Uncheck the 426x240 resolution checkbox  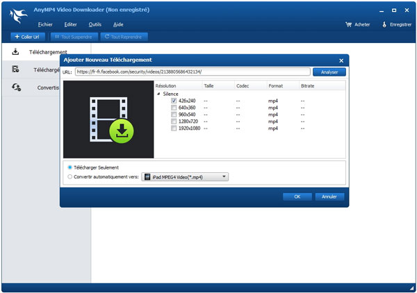(174, 101)
